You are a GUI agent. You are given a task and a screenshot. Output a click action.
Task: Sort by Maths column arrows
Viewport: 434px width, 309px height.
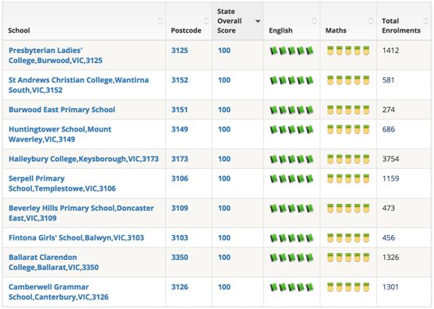coord(371,21)
